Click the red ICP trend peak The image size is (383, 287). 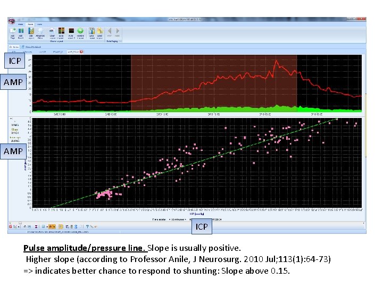click(276, 62)
